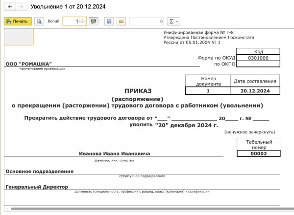The image size is (294, 215).
Task: Click the employee name Иванова Ивана Ивановича
Action: pos(115,153)
